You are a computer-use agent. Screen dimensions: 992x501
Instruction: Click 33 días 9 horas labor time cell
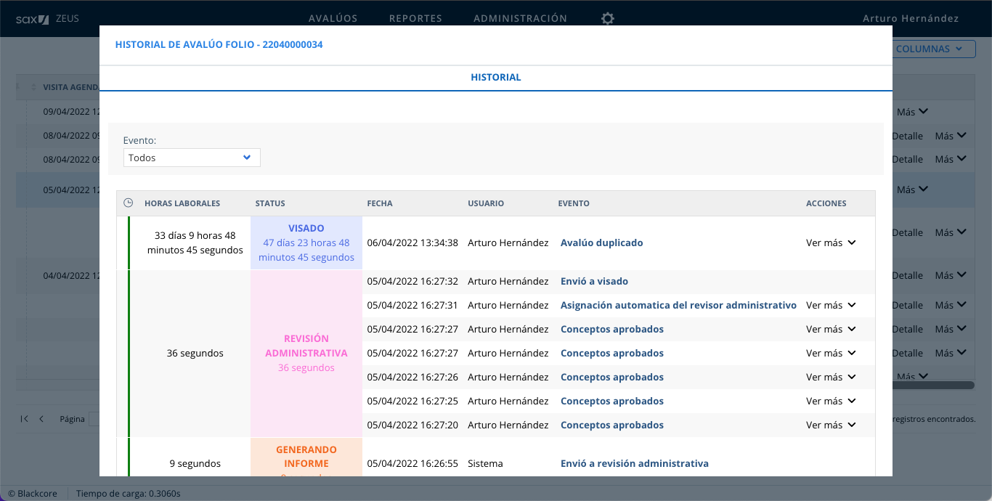[x=195, y=243]
